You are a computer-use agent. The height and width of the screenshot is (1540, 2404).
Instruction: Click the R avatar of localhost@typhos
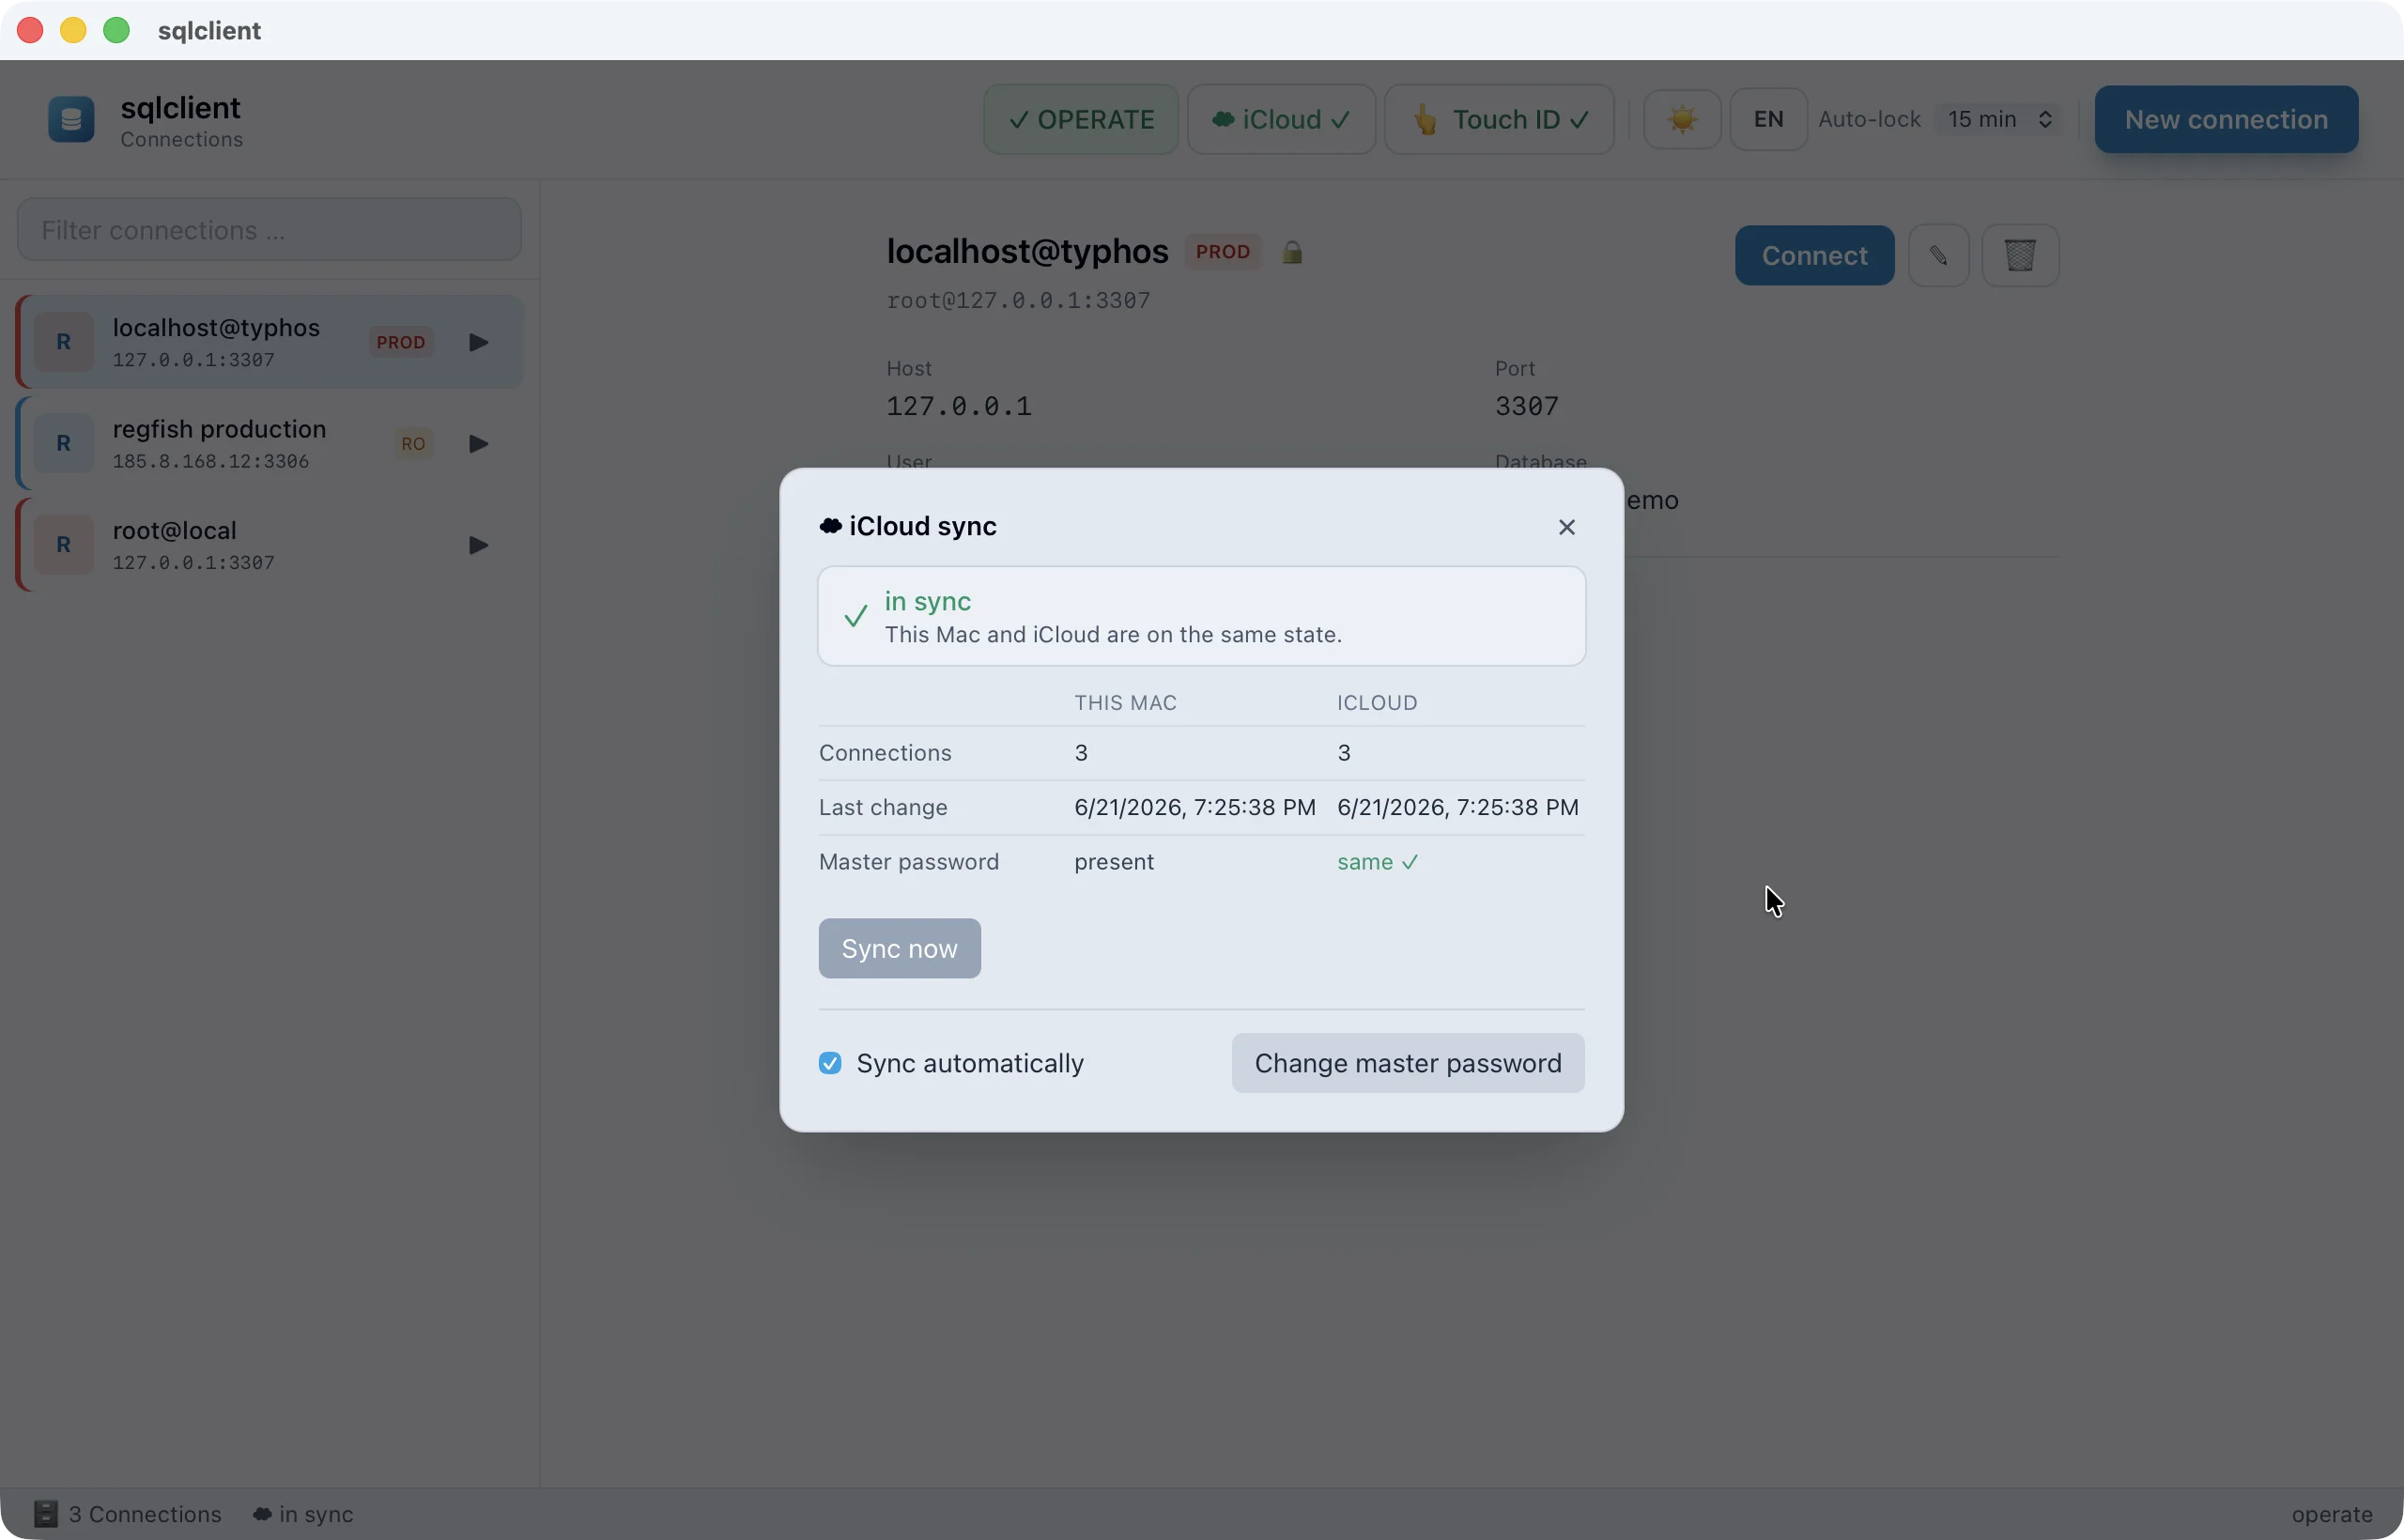(x=63, y=342)
